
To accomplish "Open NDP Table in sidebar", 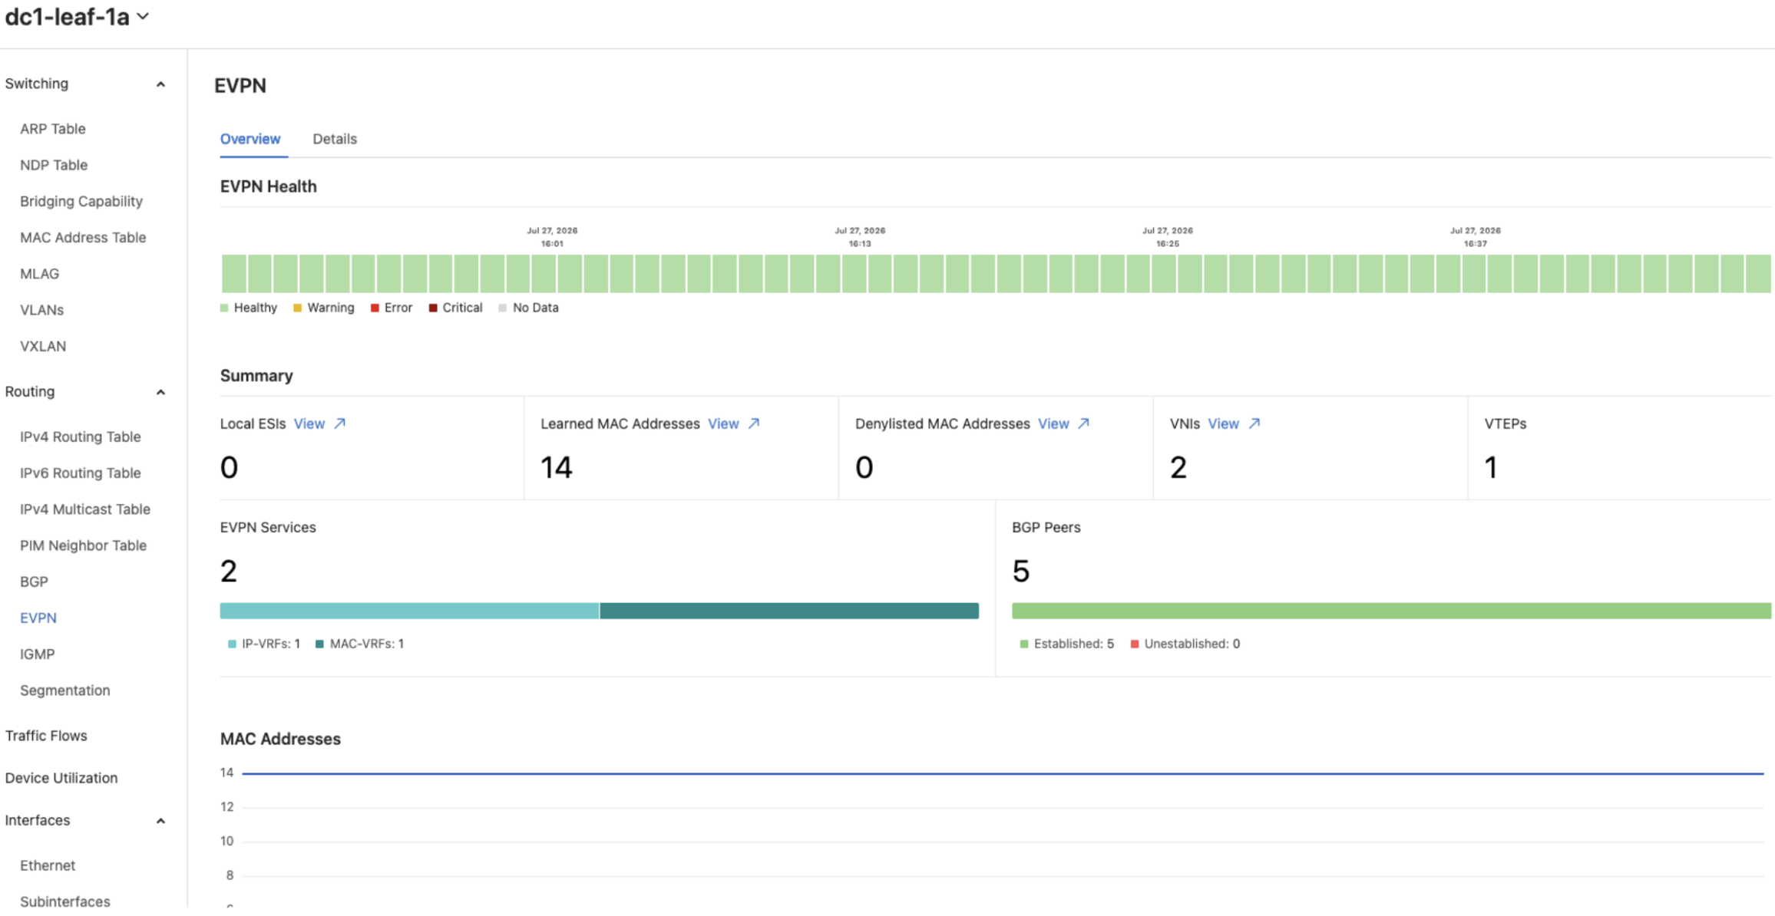I will click(54, 165).
